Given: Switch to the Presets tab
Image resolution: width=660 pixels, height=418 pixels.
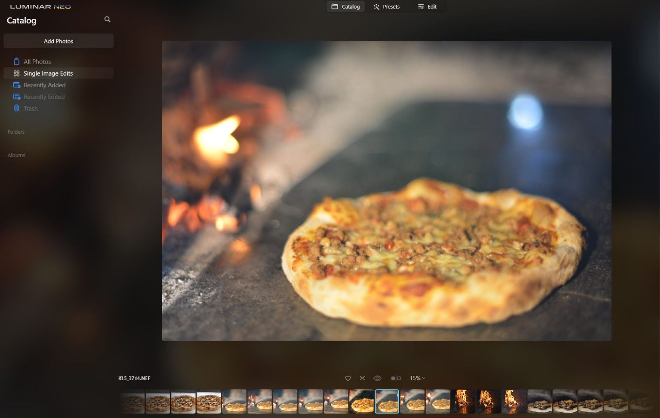Looking at the screenshot, I should tap(385, 6).
